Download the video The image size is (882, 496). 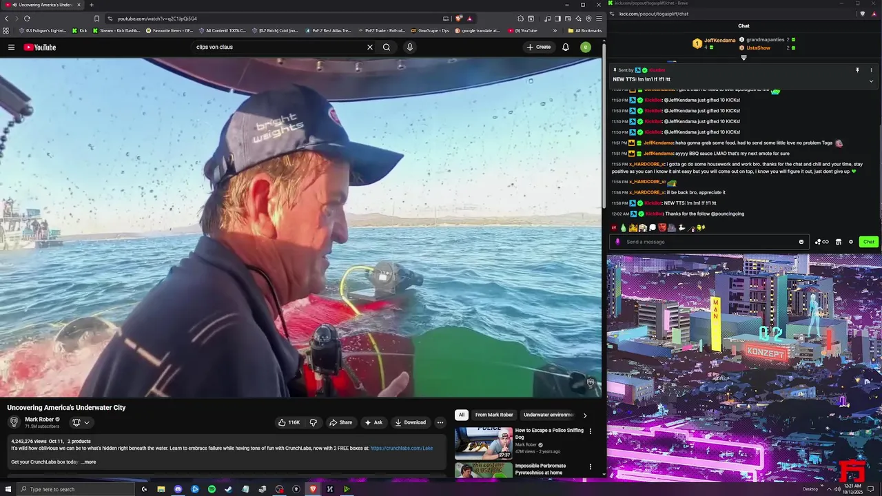[410, 422]
